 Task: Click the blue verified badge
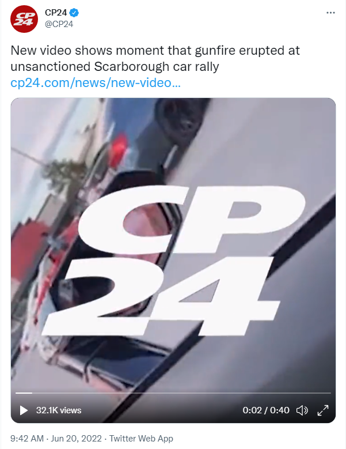74,13
